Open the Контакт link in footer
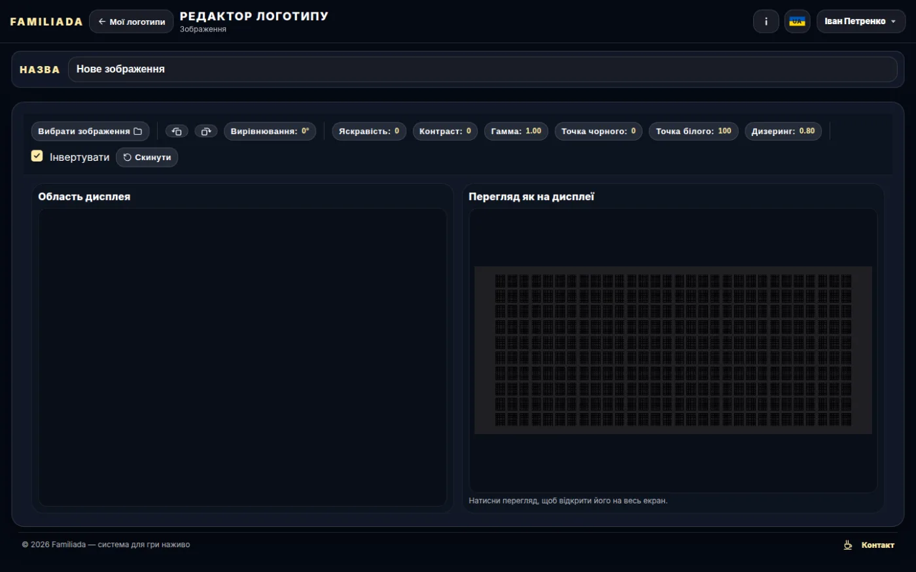 (877, 545)
